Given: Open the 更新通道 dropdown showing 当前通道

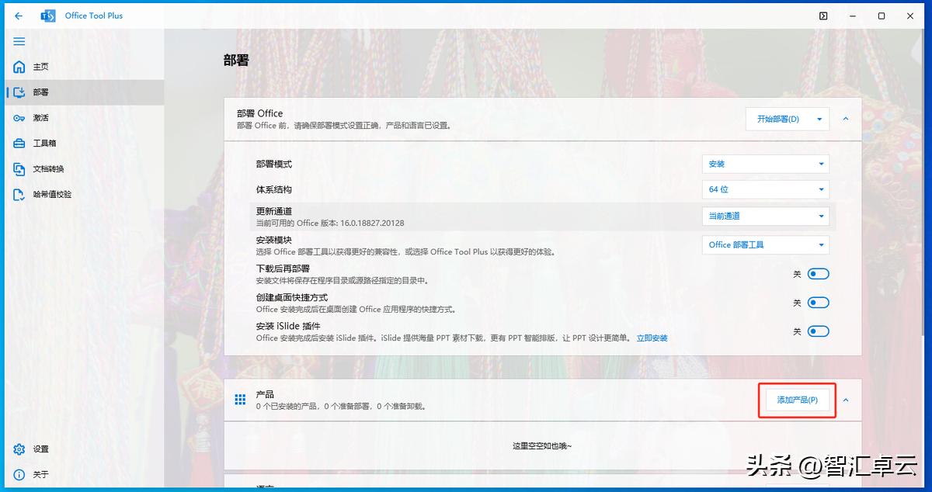Looking at the screenshot, I should 765,216.
